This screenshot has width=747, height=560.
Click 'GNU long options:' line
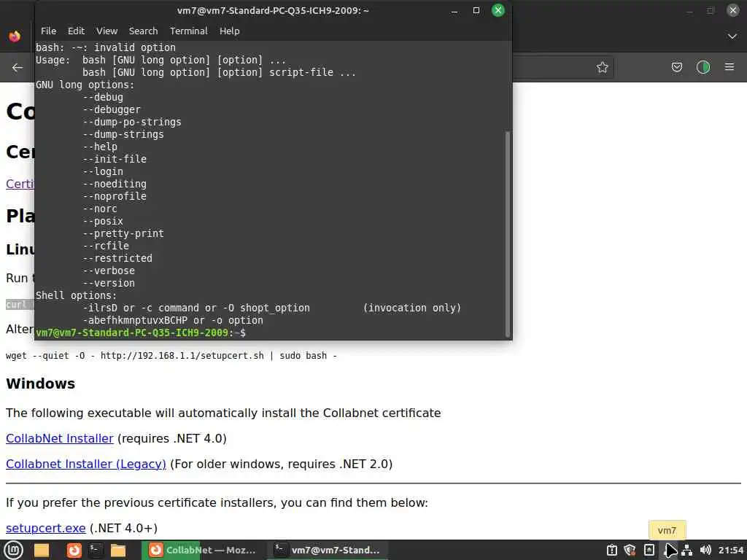tap(85, 85)
